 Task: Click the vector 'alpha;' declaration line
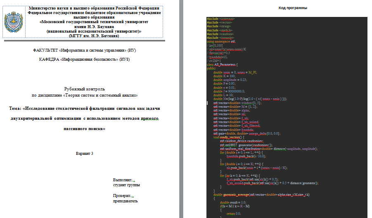pos(232,110)
